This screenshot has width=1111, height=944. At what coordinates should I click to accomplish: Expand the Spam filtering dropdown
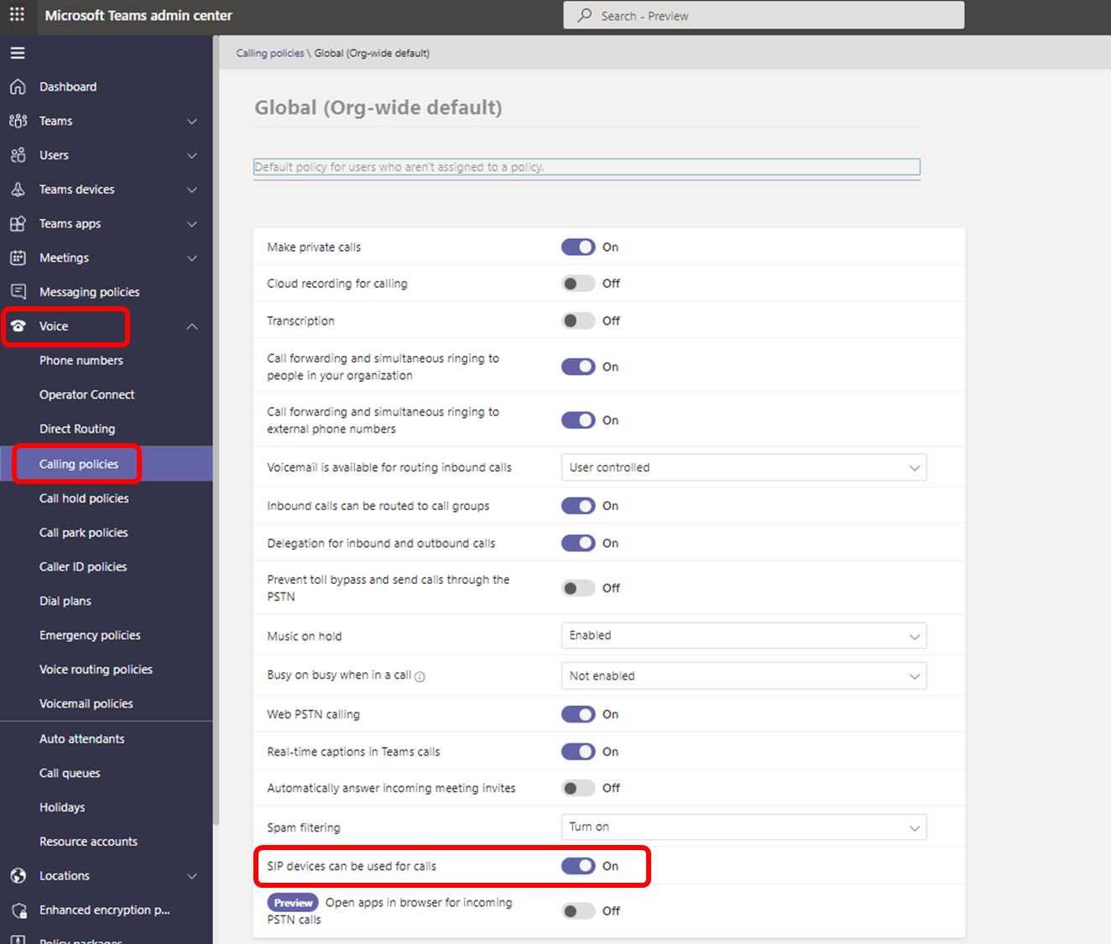743,827
